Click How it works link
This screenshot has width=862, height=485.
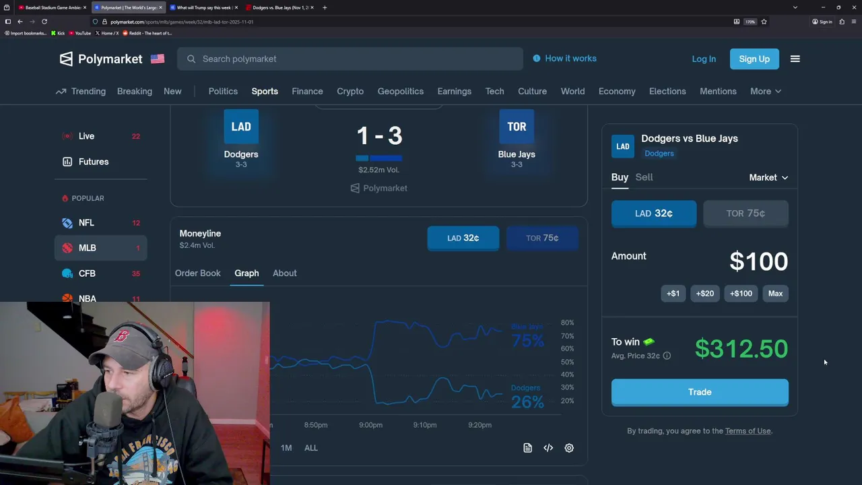570,59
